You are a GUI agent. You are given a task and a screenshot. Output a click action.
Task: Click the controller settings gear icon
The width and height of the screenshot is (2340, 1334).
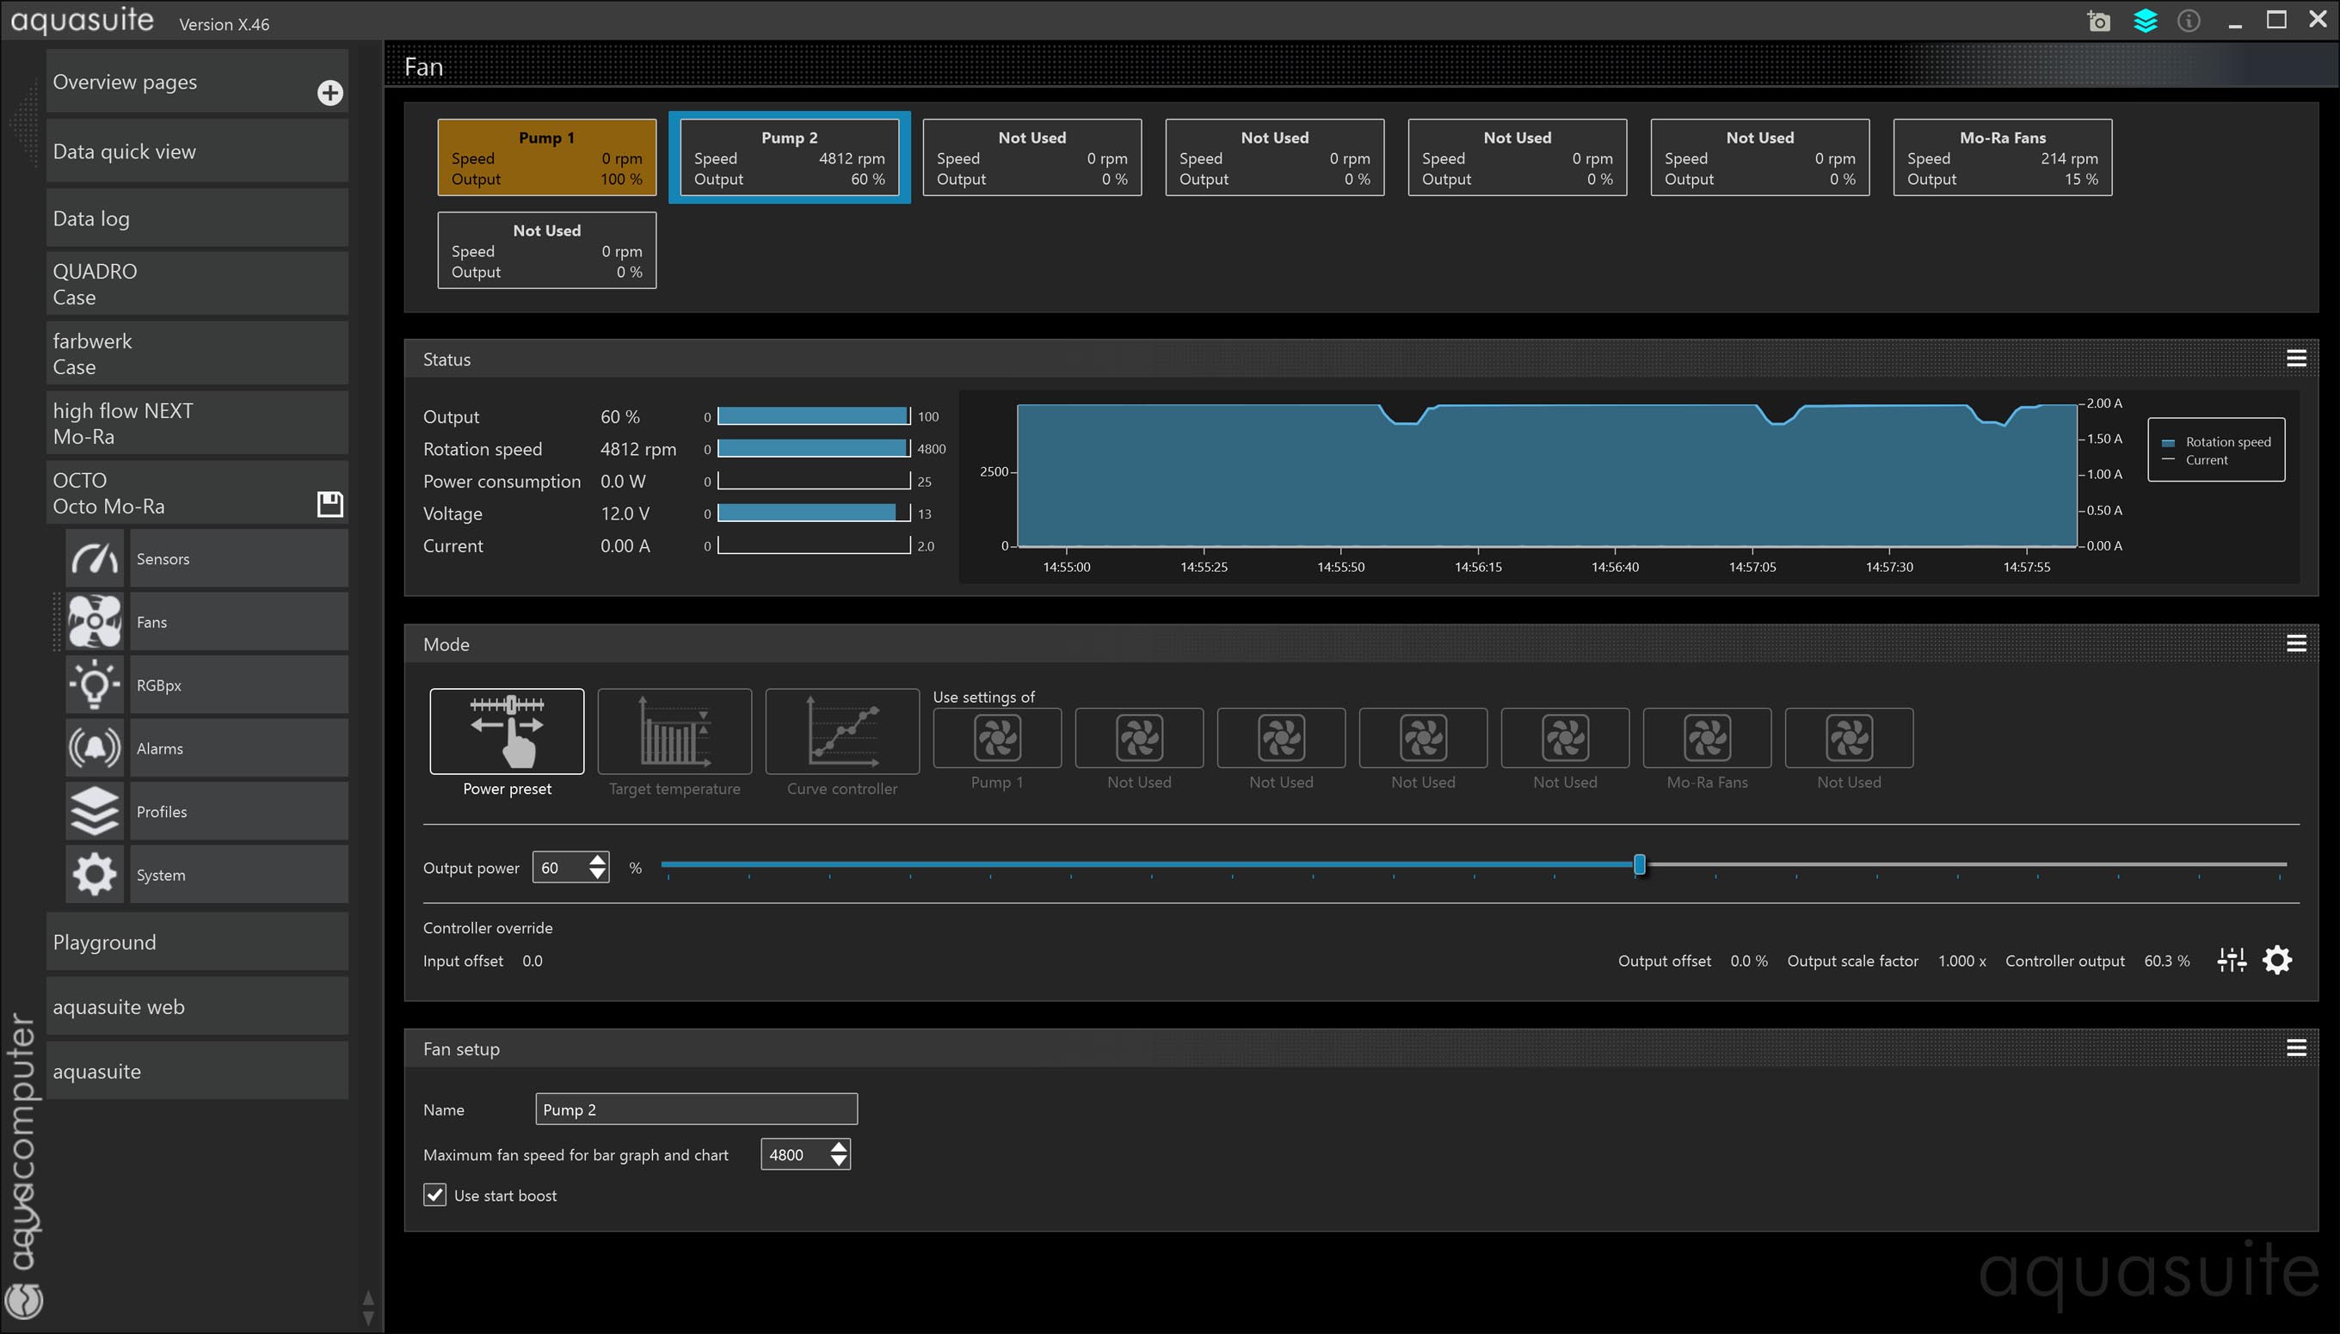click(2277, 960)
